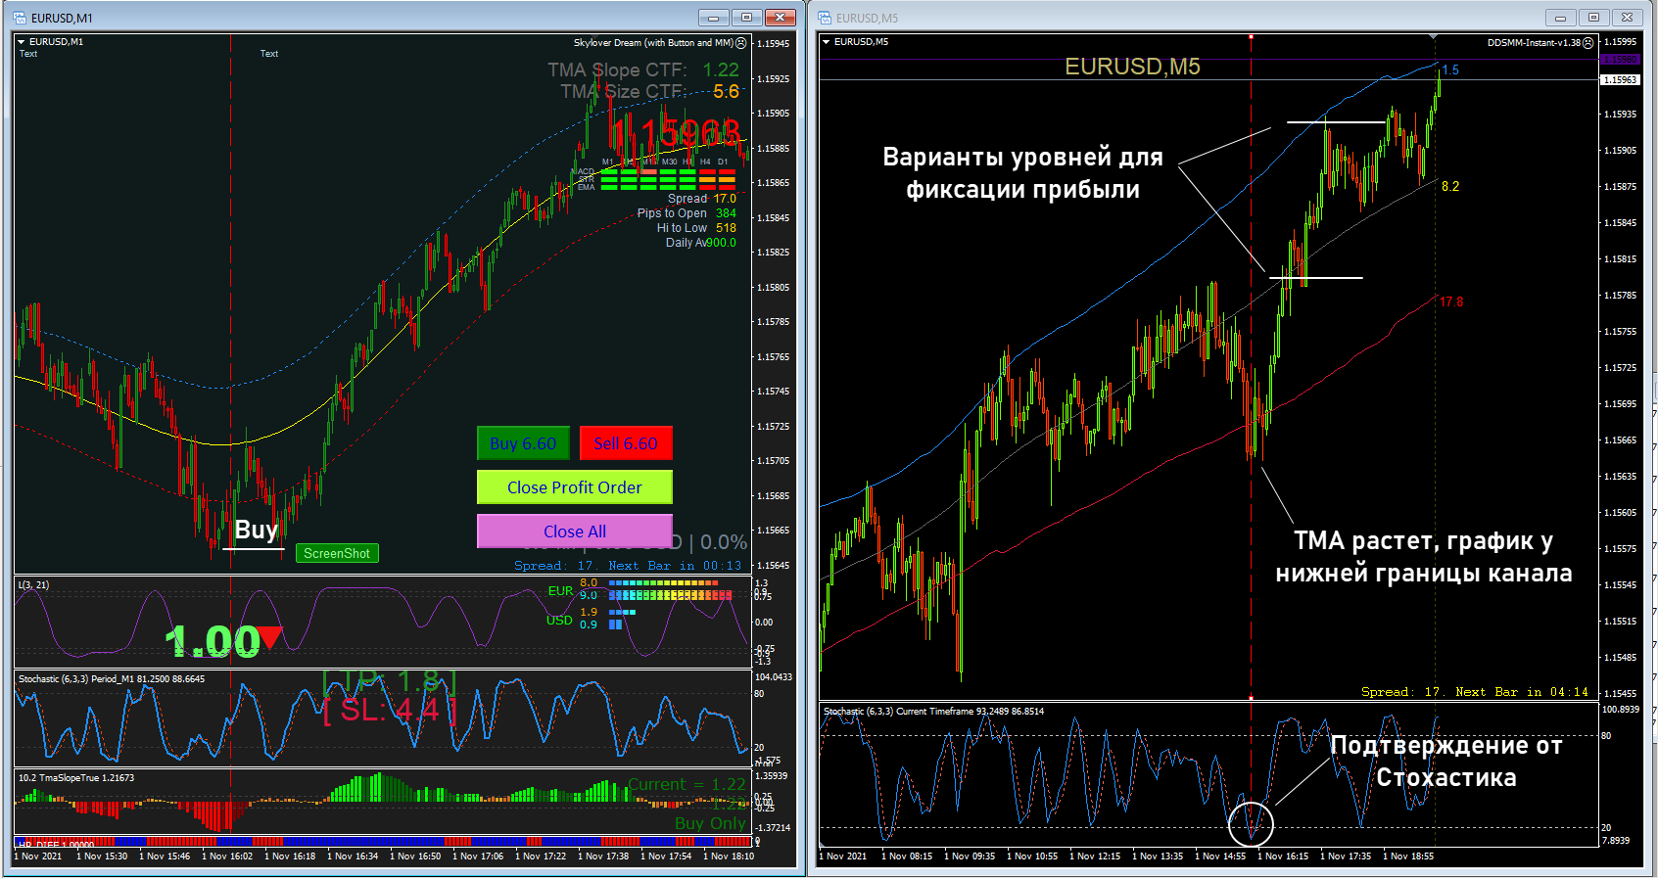Click the 1.15963 current price label on M5 scale
Image resolution: width=1658 pixels, height=879 pixels.
(x=1619, y=80)
